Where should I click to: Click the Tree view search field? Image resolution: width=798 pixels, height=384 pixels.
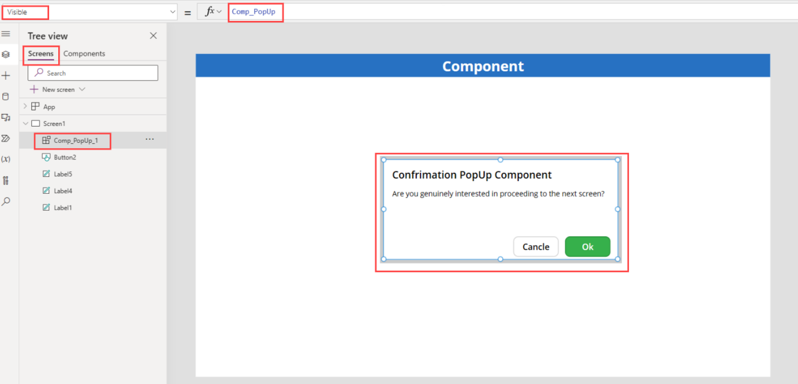coord(92,72)
